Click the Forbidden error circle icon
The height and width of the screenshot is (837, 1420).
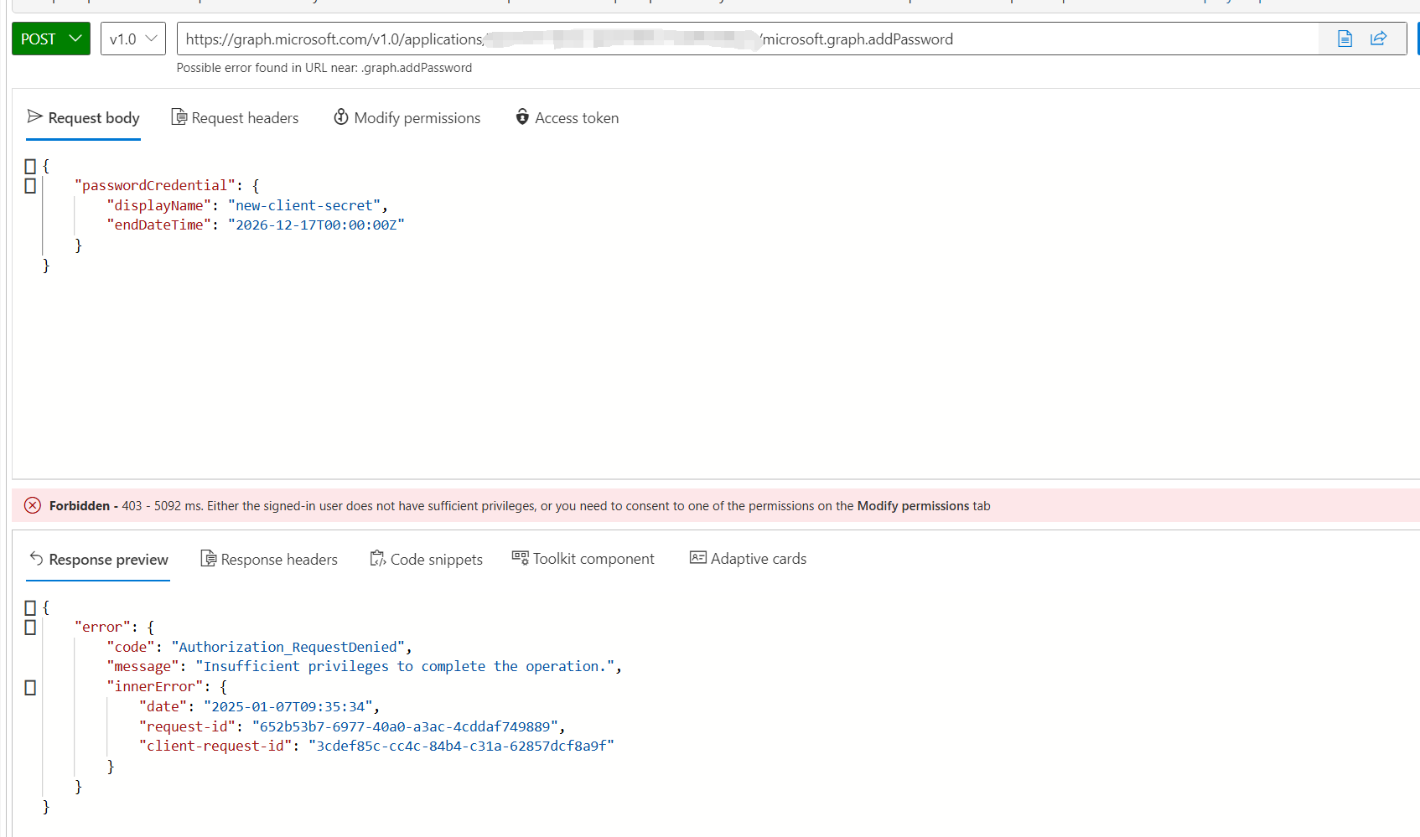click(x=33, y=505)
